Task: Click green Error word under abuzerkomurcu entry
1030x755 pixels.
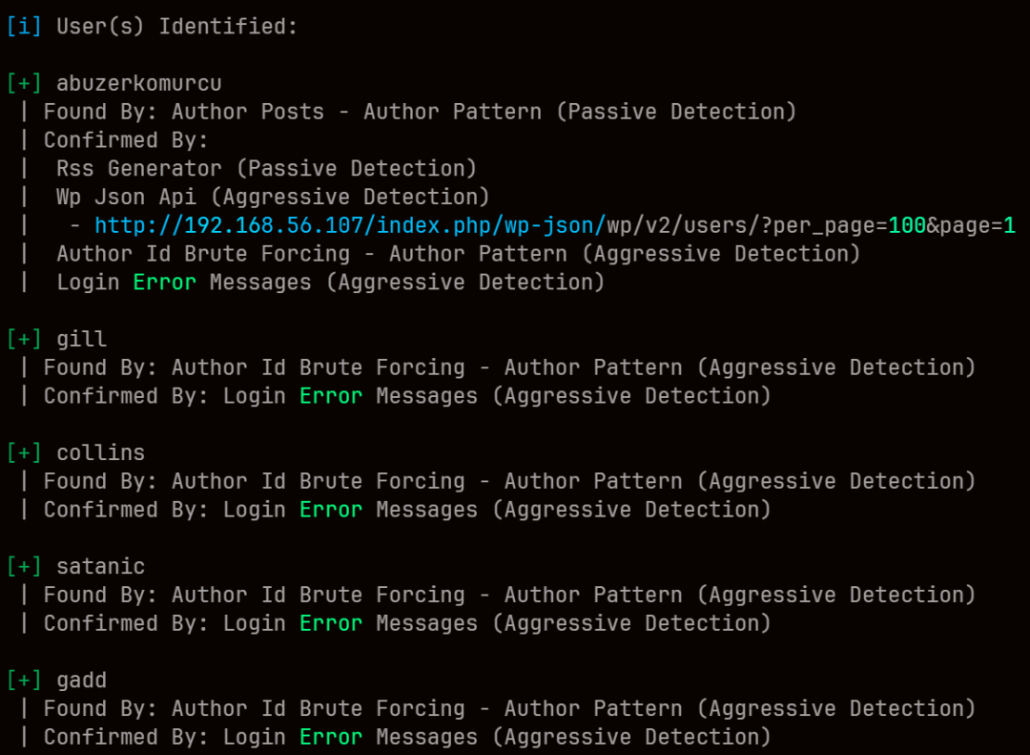Action: 164,283
